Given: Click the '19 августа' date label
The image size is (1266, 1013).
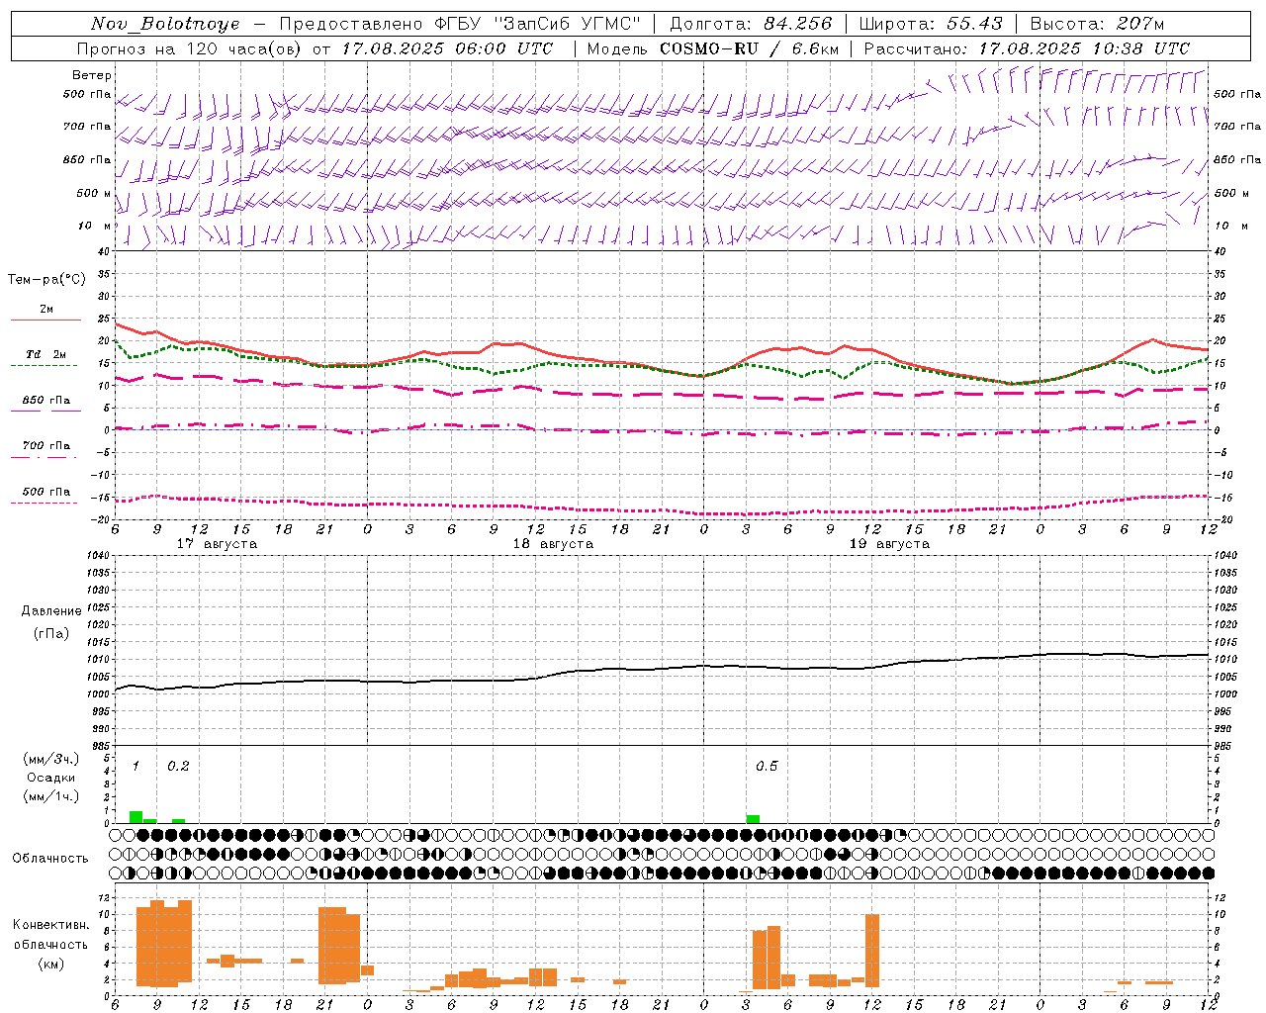Looking at the screenshot, I should click(x=889, y=544).
